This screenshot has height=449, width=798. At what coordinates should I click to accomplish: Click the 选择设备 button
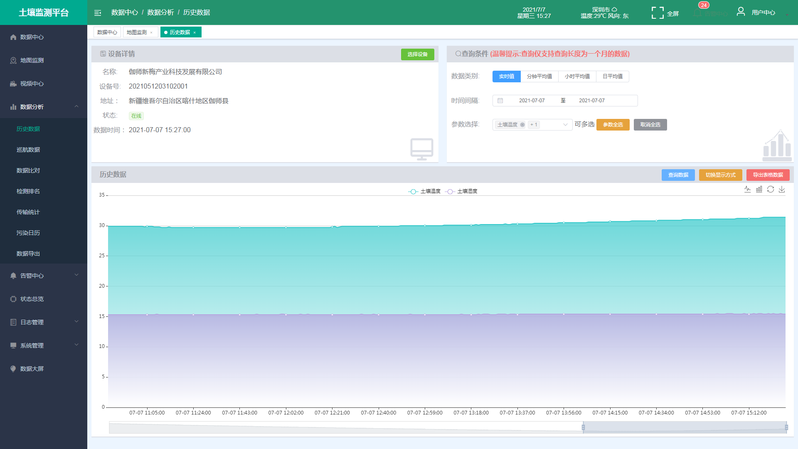coord(417,54)
